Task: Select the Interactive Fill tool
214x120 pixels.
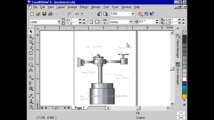Action: (x=31, y=77)
